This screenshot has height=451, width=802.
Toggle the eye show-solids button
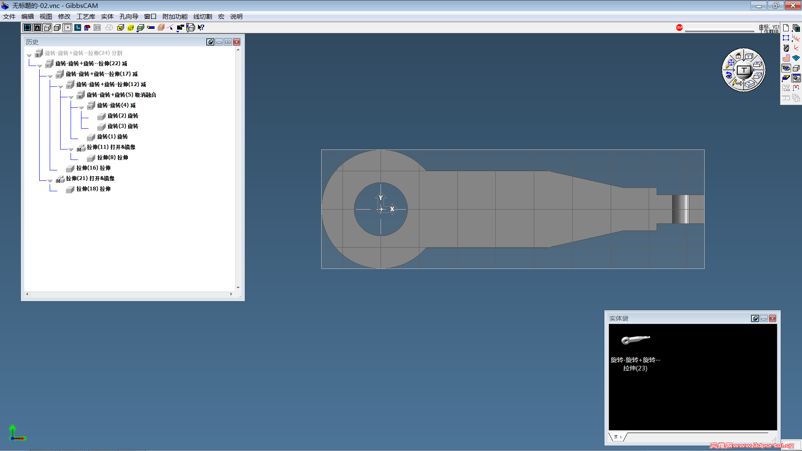click(786, 68)
